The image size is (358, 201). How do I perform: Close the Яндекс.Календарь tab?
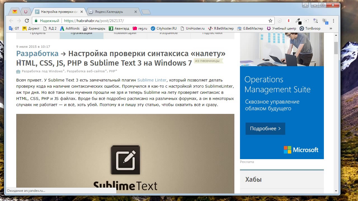(136, 12)
